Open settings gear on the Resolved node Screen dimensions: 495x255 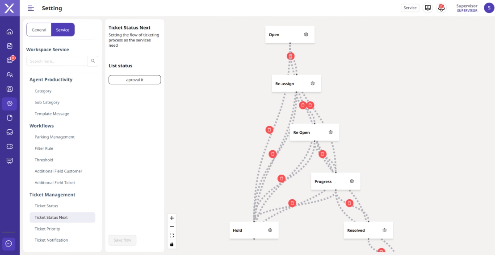(385, 230)
